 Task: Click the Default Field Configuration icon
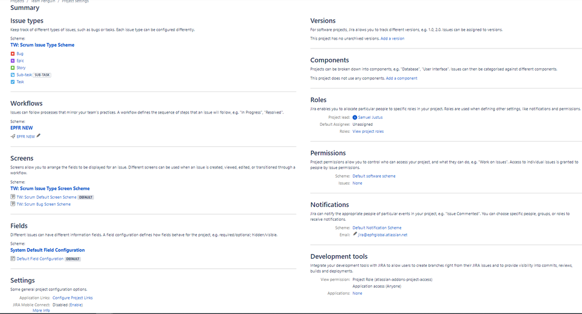tap(13, 259)
